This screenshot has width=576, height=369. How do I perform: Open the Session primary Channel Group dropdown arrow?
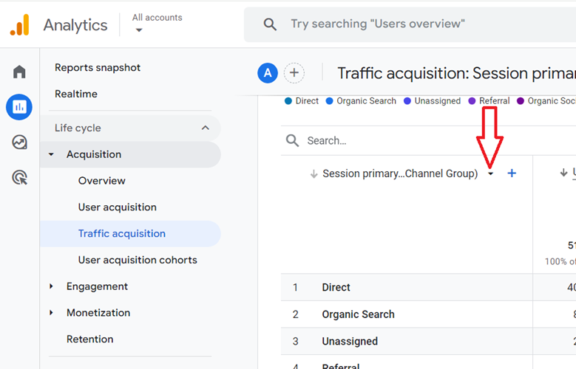pos(491,173)
